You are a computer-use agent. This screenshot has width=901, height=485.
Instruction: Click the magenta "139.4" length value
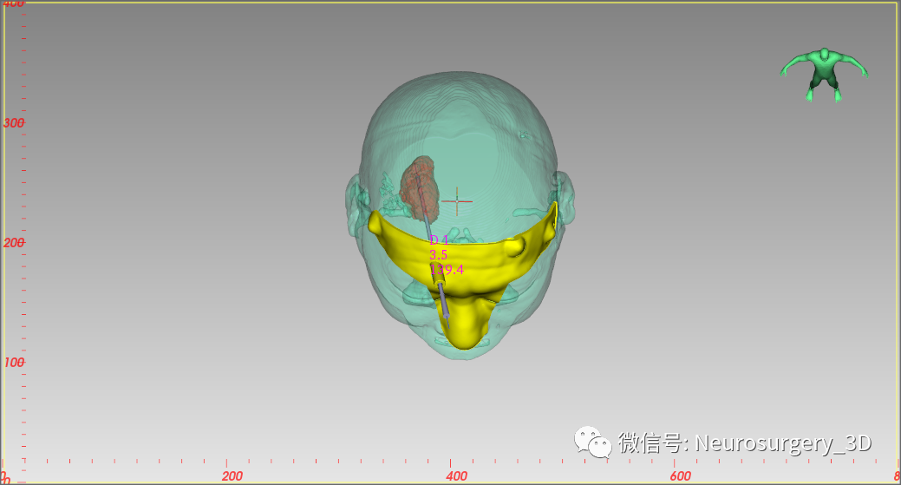click(451, 270)
